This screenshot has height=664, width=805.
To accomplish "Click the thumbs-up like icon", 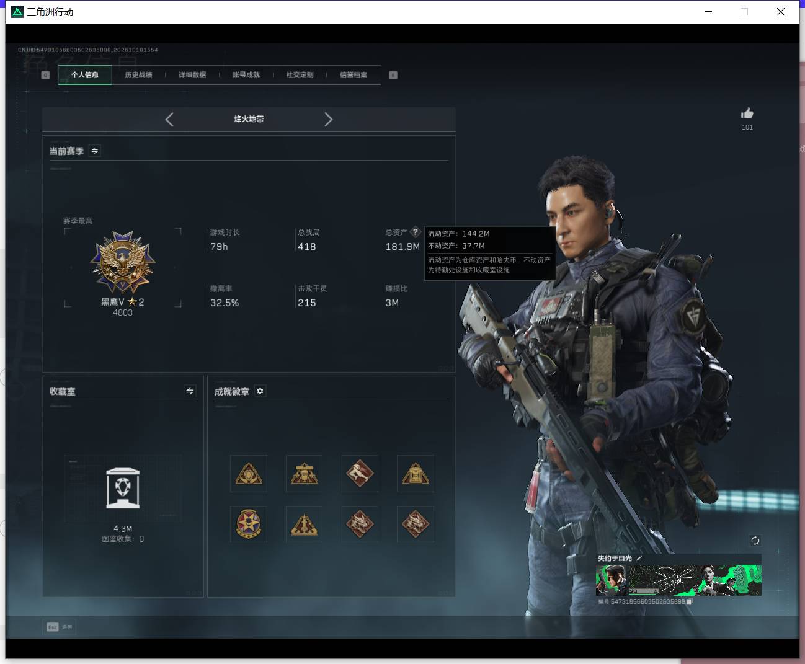I will click(x=747, y=113).
